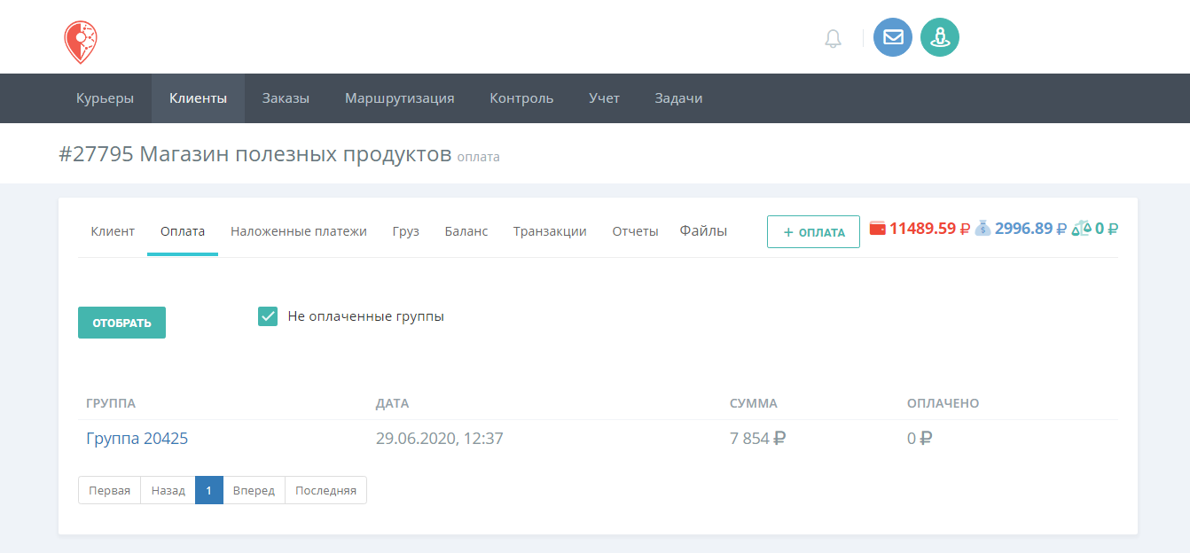Click the Назад pagination button

(168, 490)
